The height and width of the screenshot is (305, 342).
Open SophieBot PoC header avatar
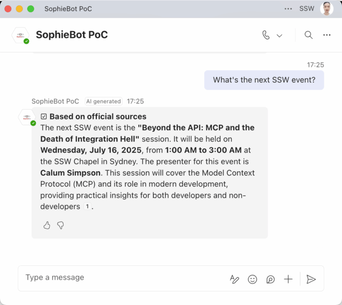pos(21,35)
